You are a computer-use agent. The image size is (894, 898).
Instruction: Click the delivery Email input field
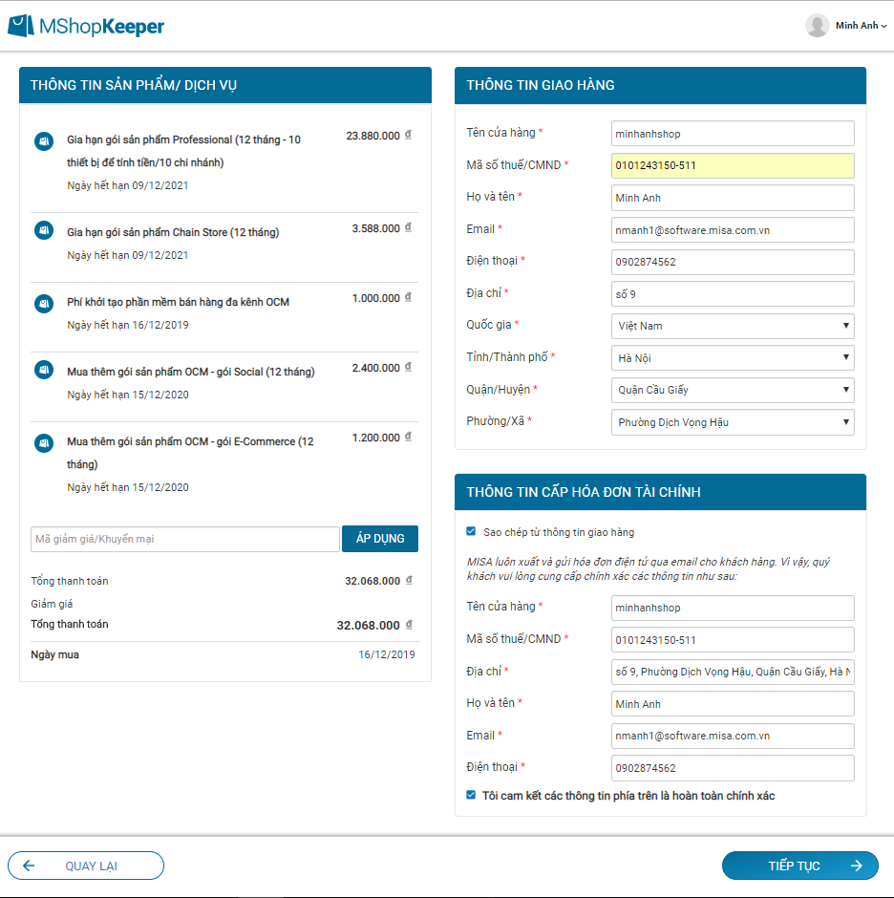point(733,229)
